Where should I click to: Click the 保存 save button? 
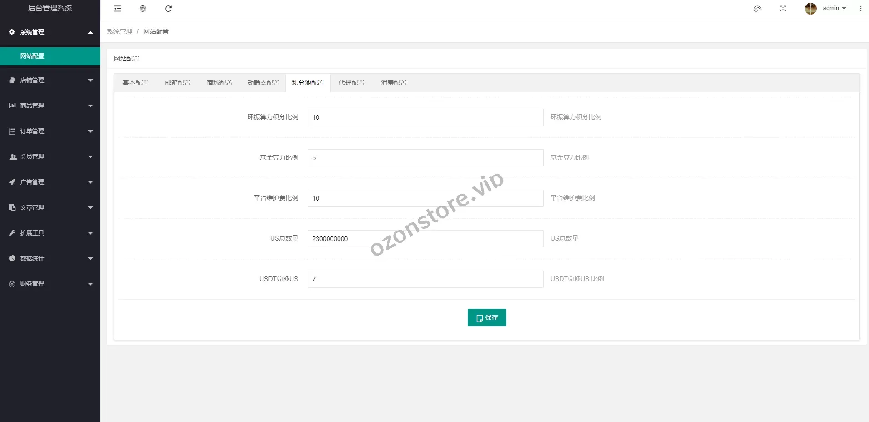(x=486, y=317)
